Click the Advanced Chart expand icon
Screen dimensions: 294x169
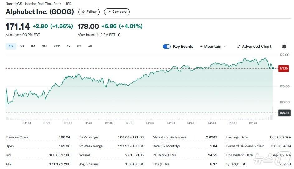click(239, 47)
